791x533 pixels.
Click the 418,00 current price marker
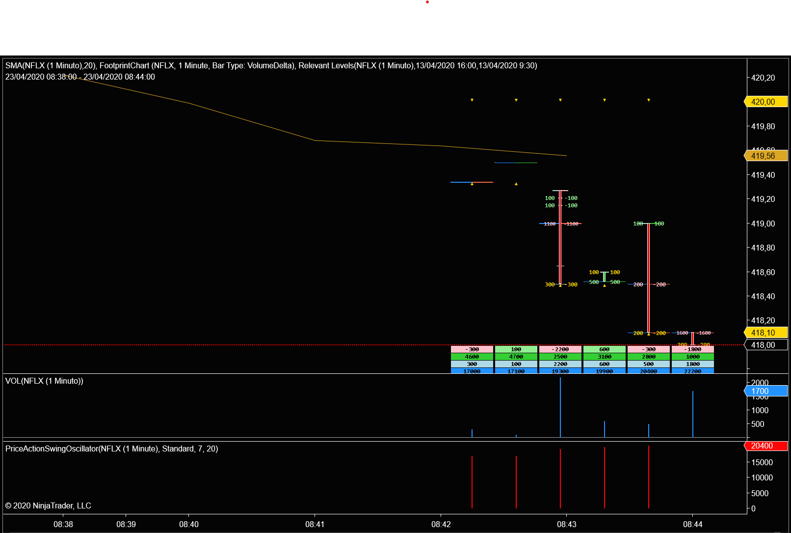pyautogui.click(x=766, y=345)
